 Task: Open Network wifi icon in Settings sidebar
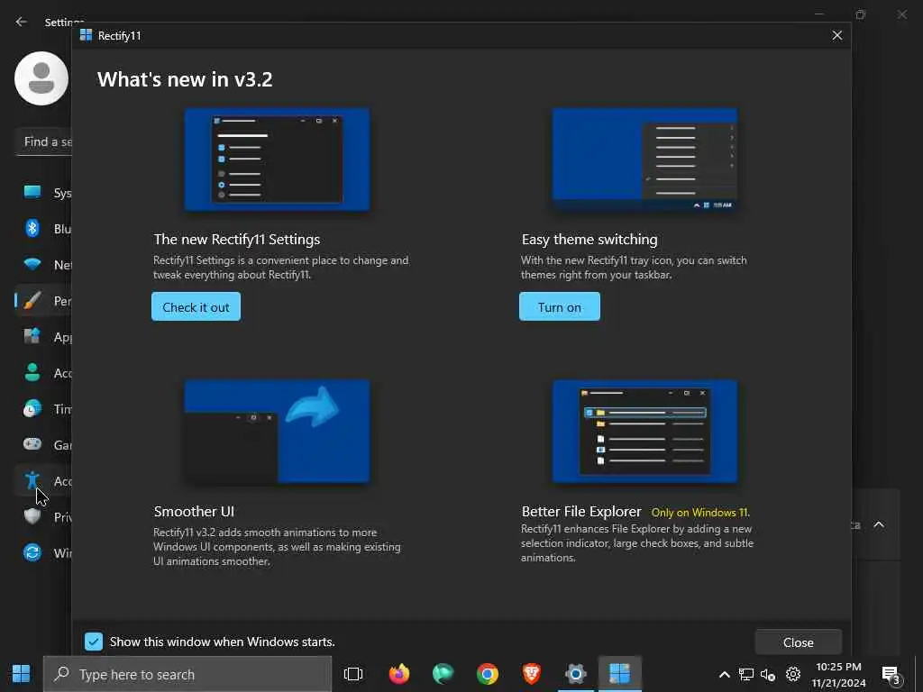coord(32,264)
